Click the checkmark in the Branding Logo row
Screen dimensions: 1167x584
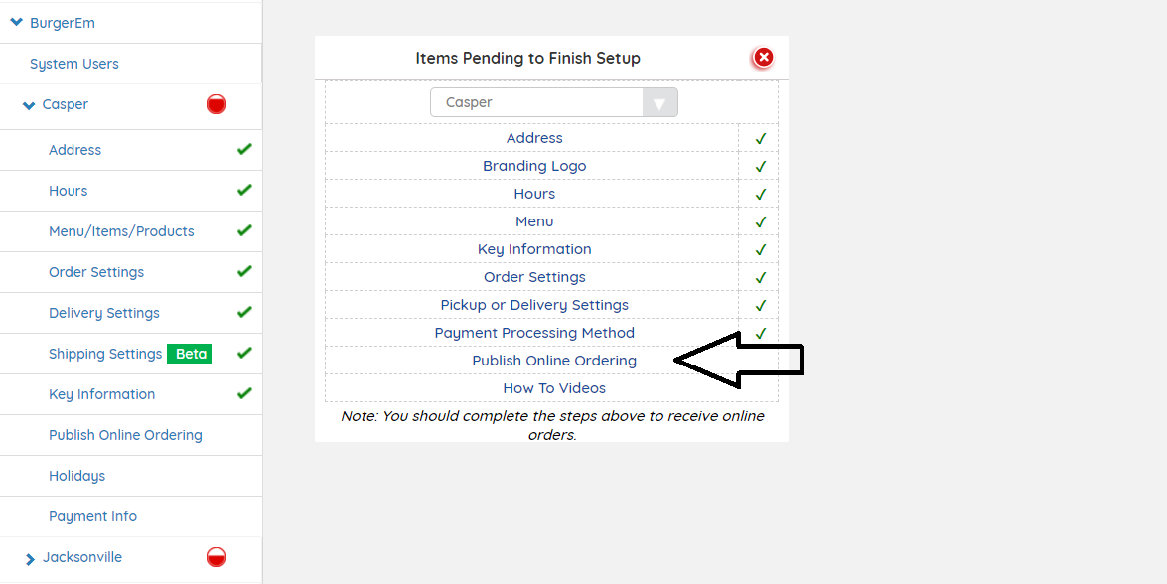click(x=761, y=166)
